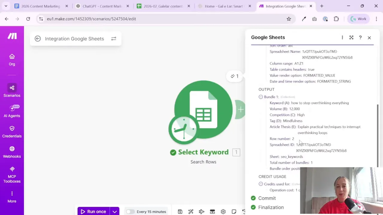Open Chrome three-dot menu
383x215 pixels.
376,19
